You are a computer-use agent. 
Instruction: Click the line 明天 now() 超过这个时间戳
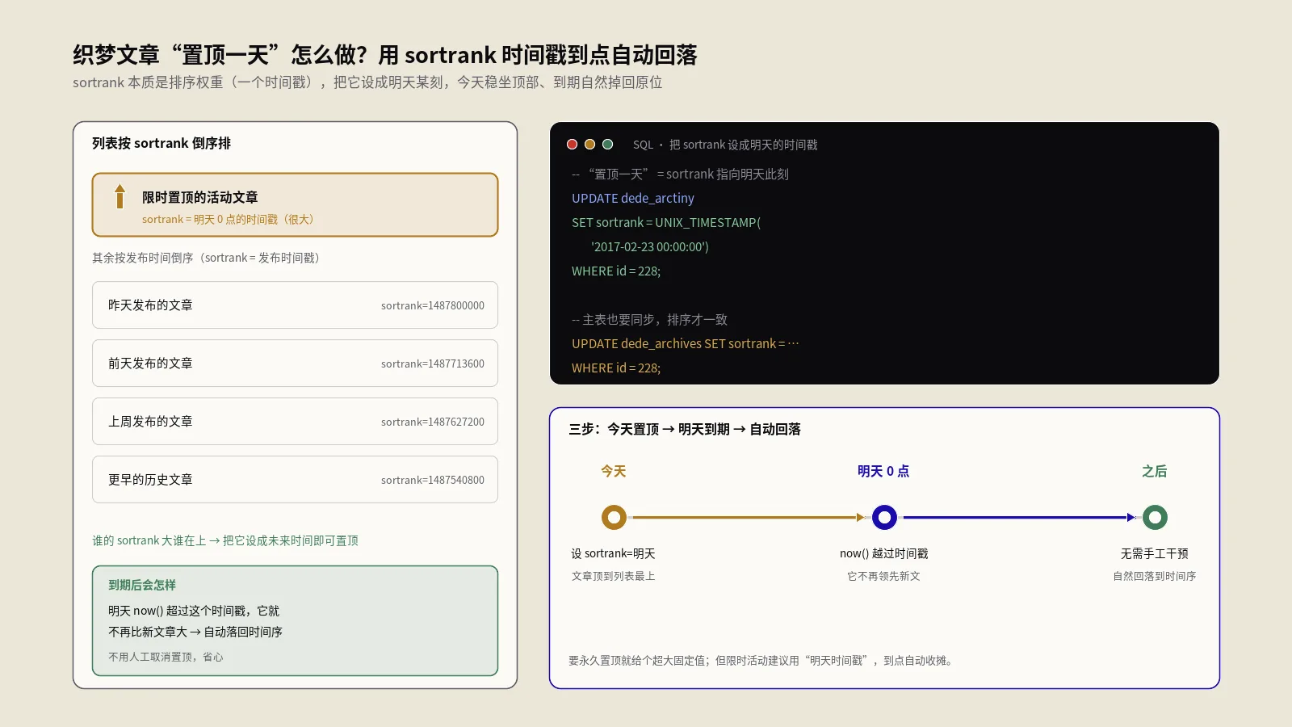click(194, 611)
